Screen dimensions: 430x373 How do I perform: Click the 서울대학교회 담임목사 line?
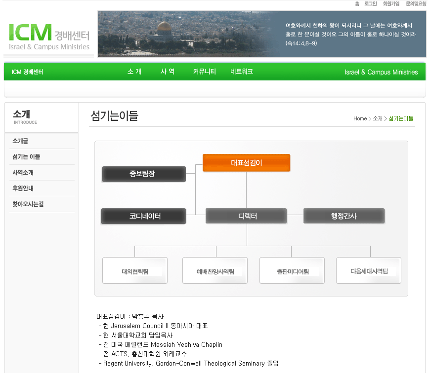click(x=135, y=335)
